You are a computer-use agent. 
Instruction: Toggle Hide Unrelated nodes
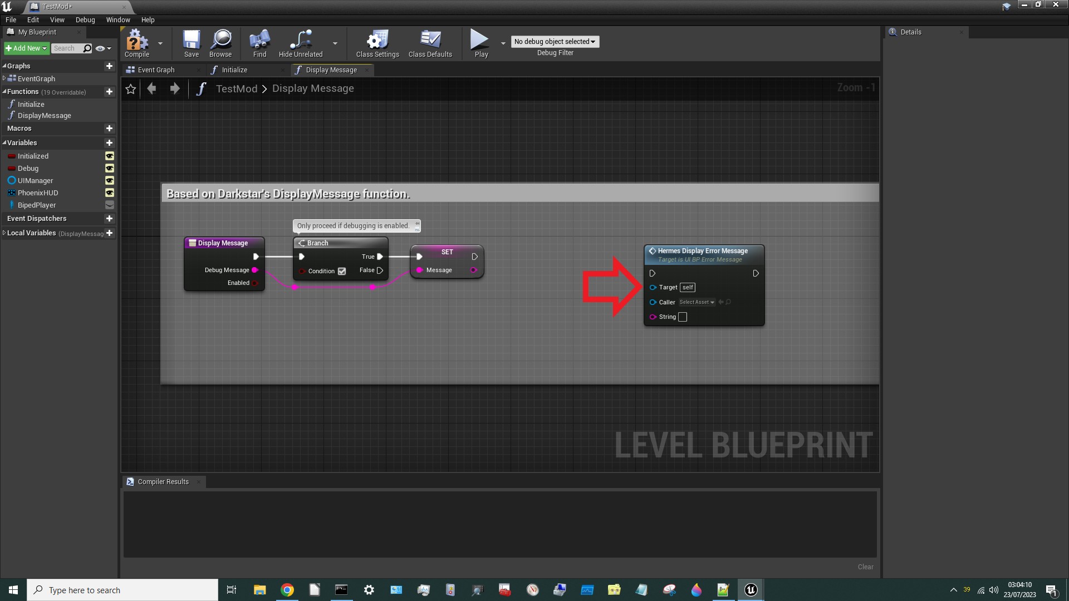point(301,43)
